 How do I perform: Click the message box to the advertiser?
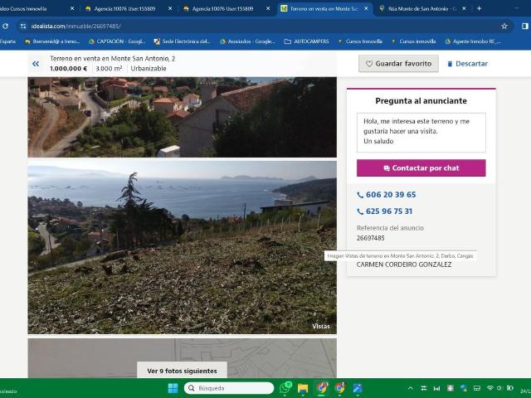[x=421, y=133]
